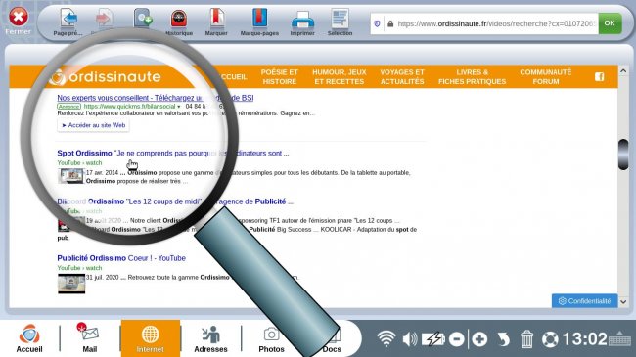Click the green OK button
The width and height of the screenshot is (636, 357).
pos(610,23)
